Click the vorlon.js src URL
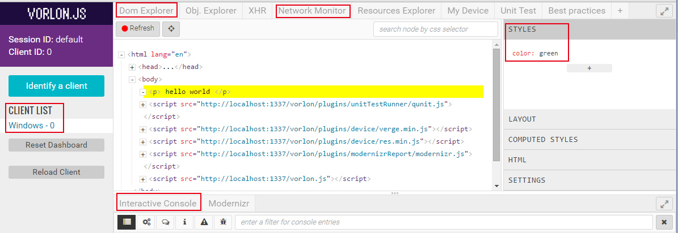The width and height of the screenshot is (678, 233). click(264, 179)
